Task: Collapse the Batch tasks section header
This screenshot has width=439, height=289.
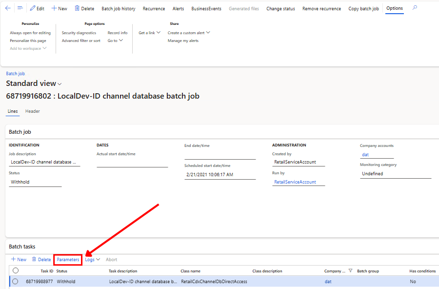Action: coord(22,247)
